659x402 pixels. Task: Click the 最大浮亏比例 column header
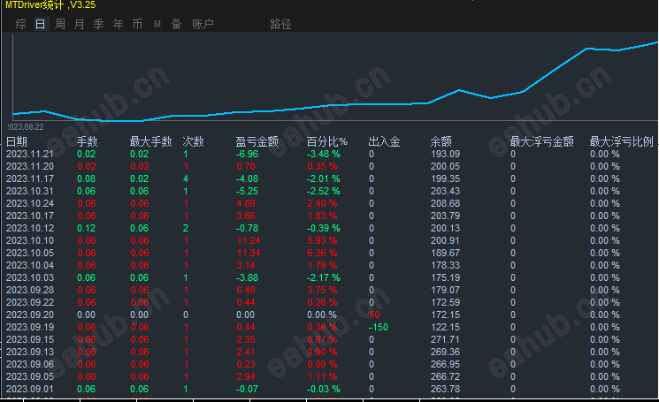(622, 141)
